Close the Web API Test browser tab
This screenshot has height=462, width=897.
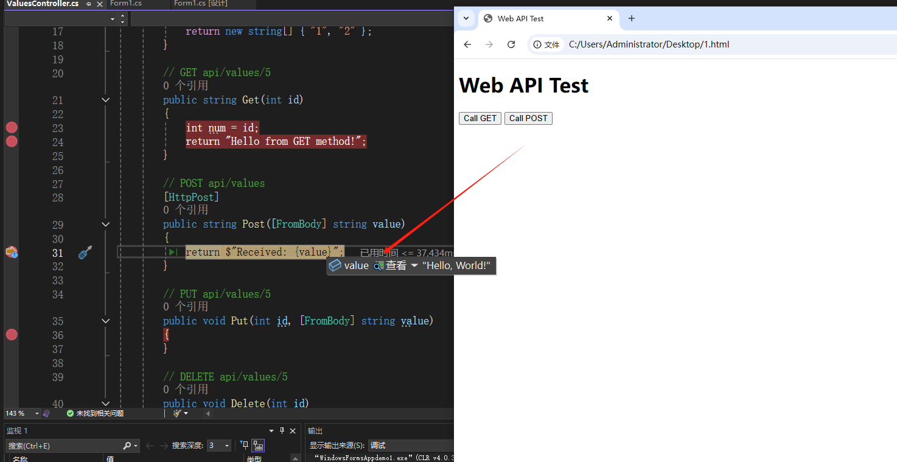coord(610,18)
